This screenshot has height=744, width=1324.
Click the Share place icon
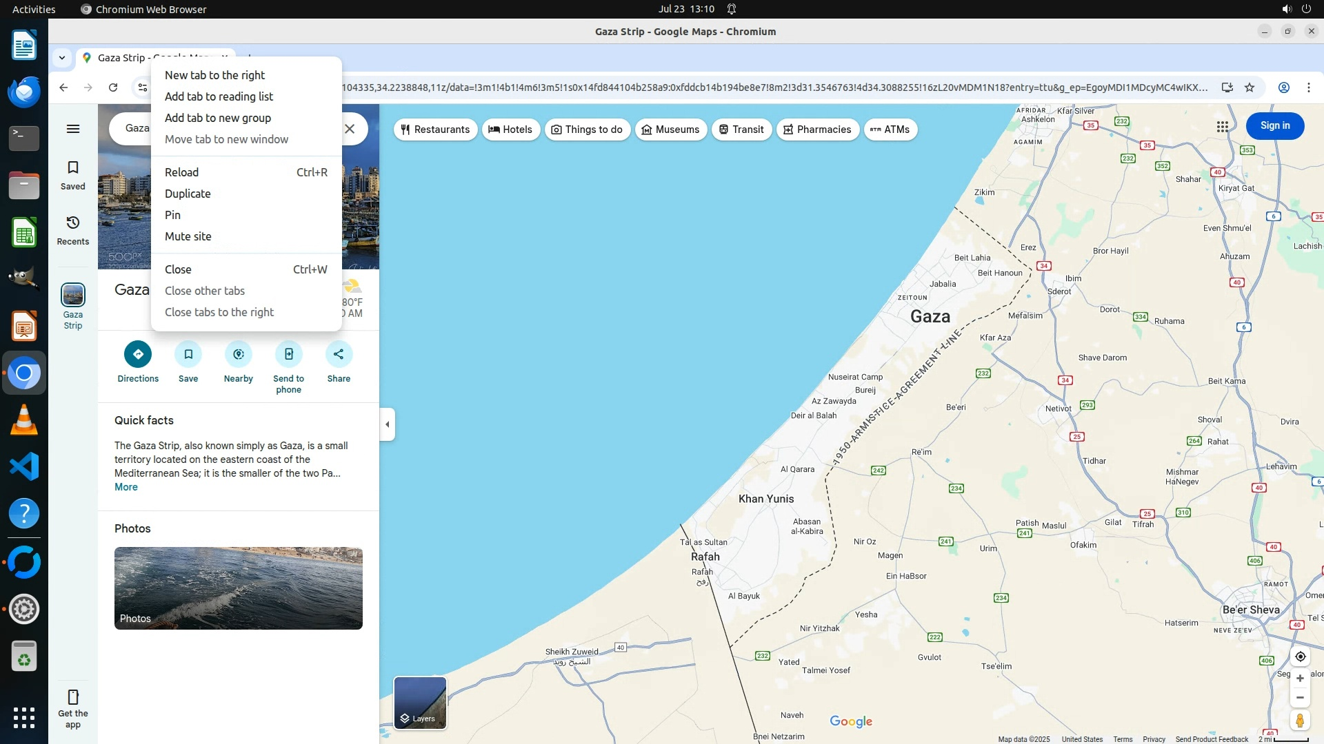(x=339, y=354)
